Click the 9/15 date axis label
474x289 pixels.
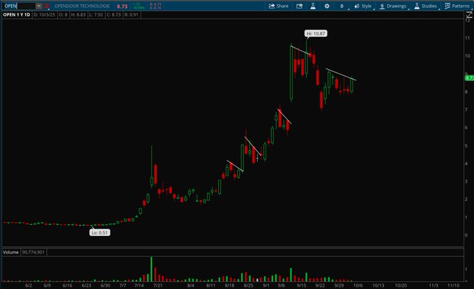301,286
